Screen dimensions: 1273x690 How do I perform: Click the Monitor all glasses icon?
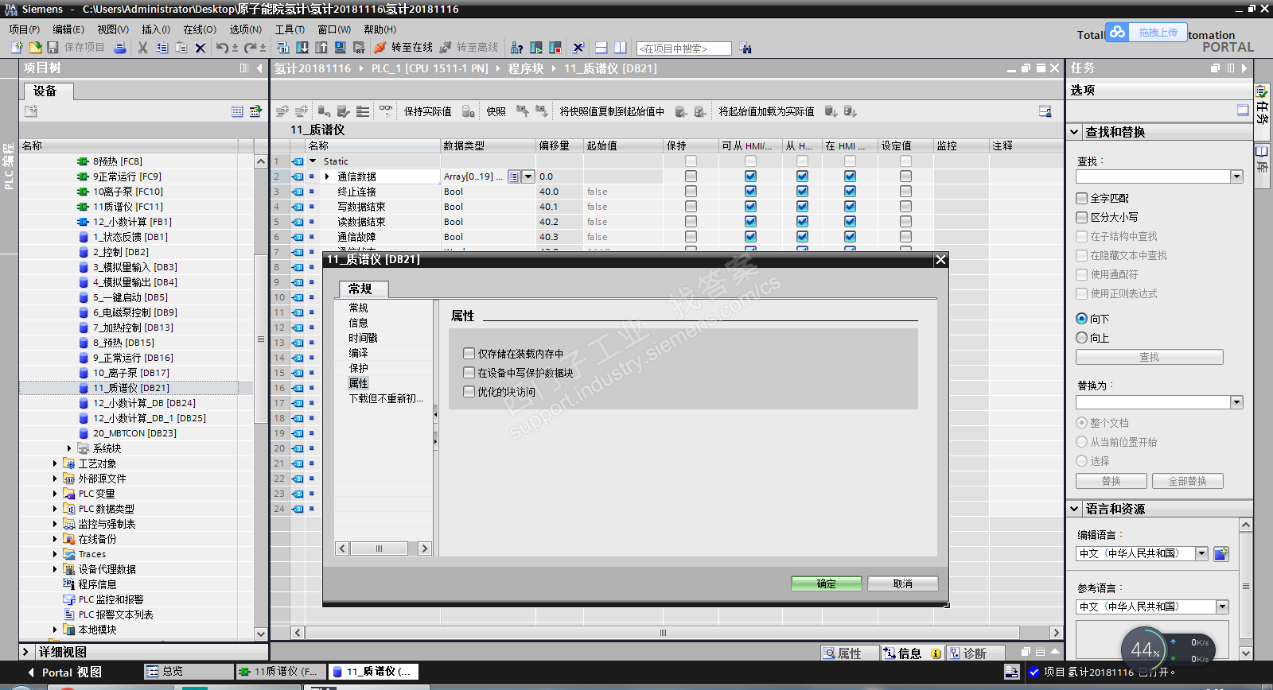[386, 111]
